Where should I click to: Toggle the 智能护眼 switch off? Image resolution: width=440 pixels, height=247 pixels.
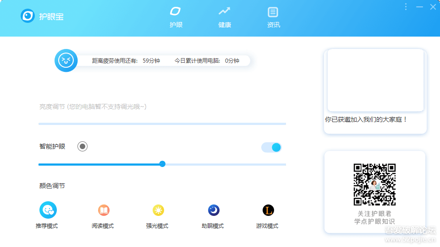[x=271, y=147]
